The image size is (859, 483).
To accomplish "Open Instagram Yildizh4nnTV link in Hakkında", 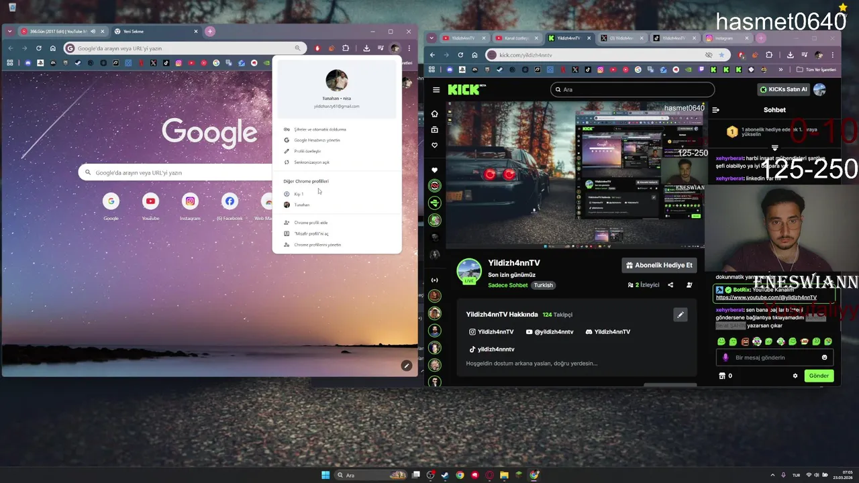I will 491,332.
